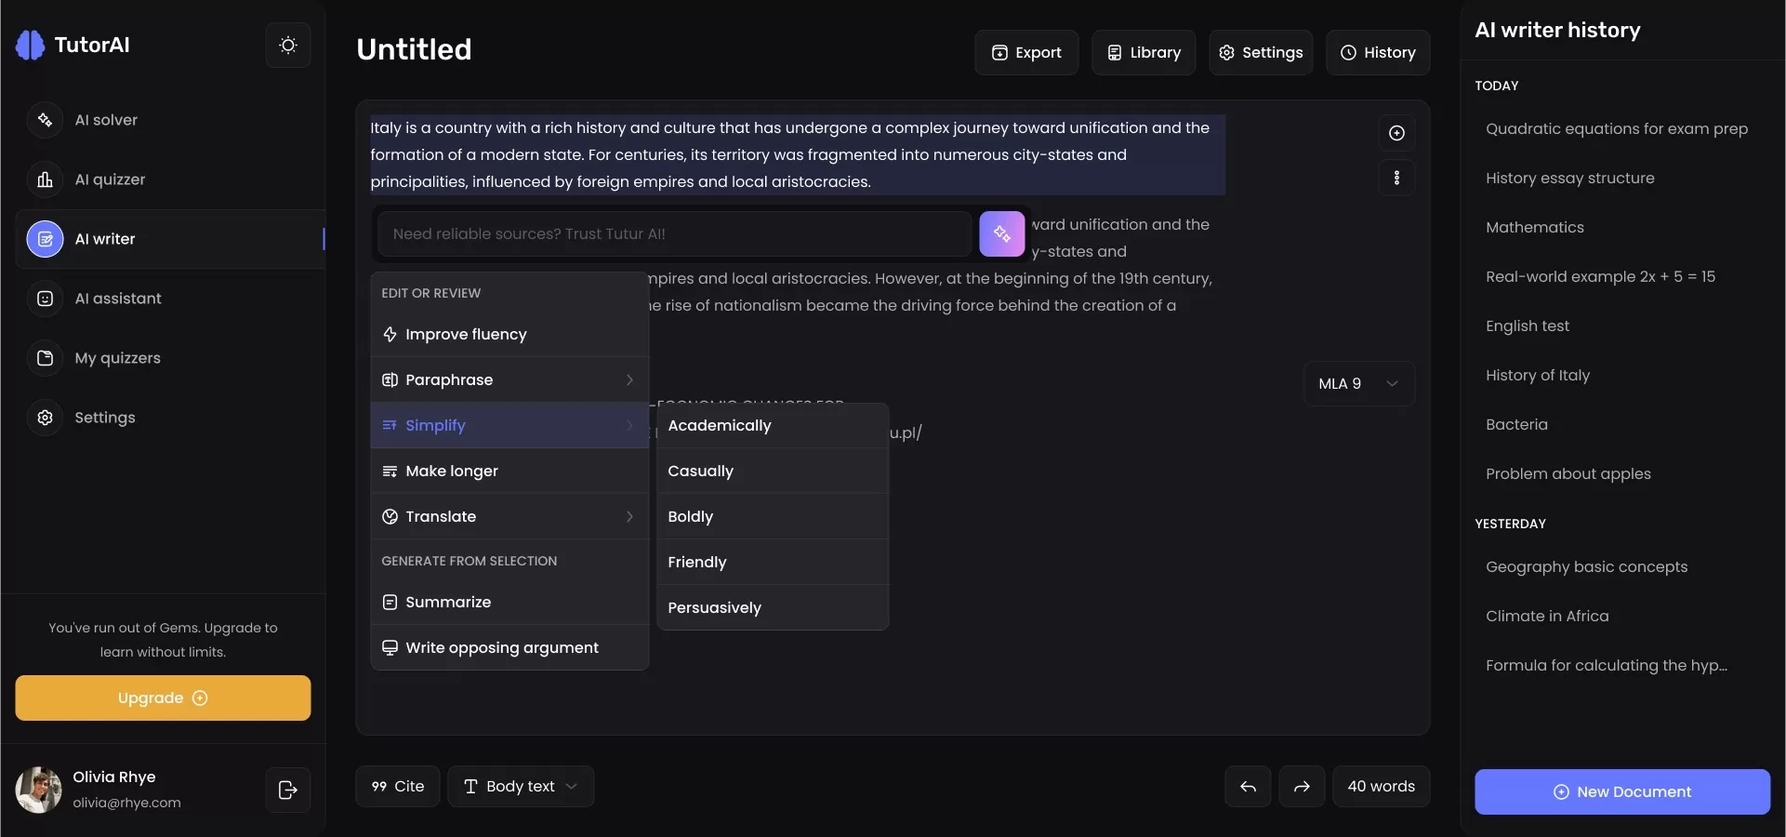Select the AI solver tool in the sidebar

click(105, 120)
